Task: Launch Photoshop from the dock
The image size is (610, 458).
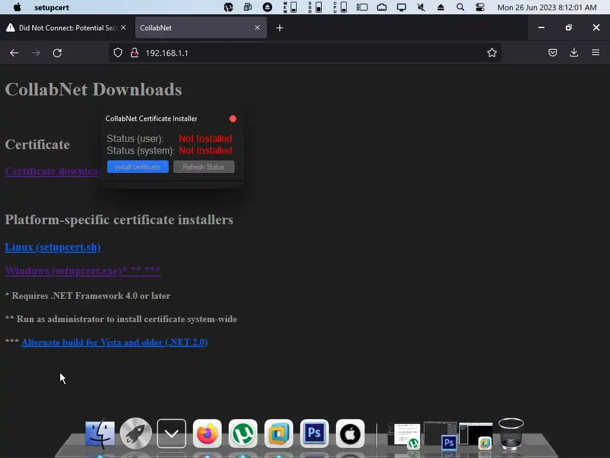Action: (315, 434)
